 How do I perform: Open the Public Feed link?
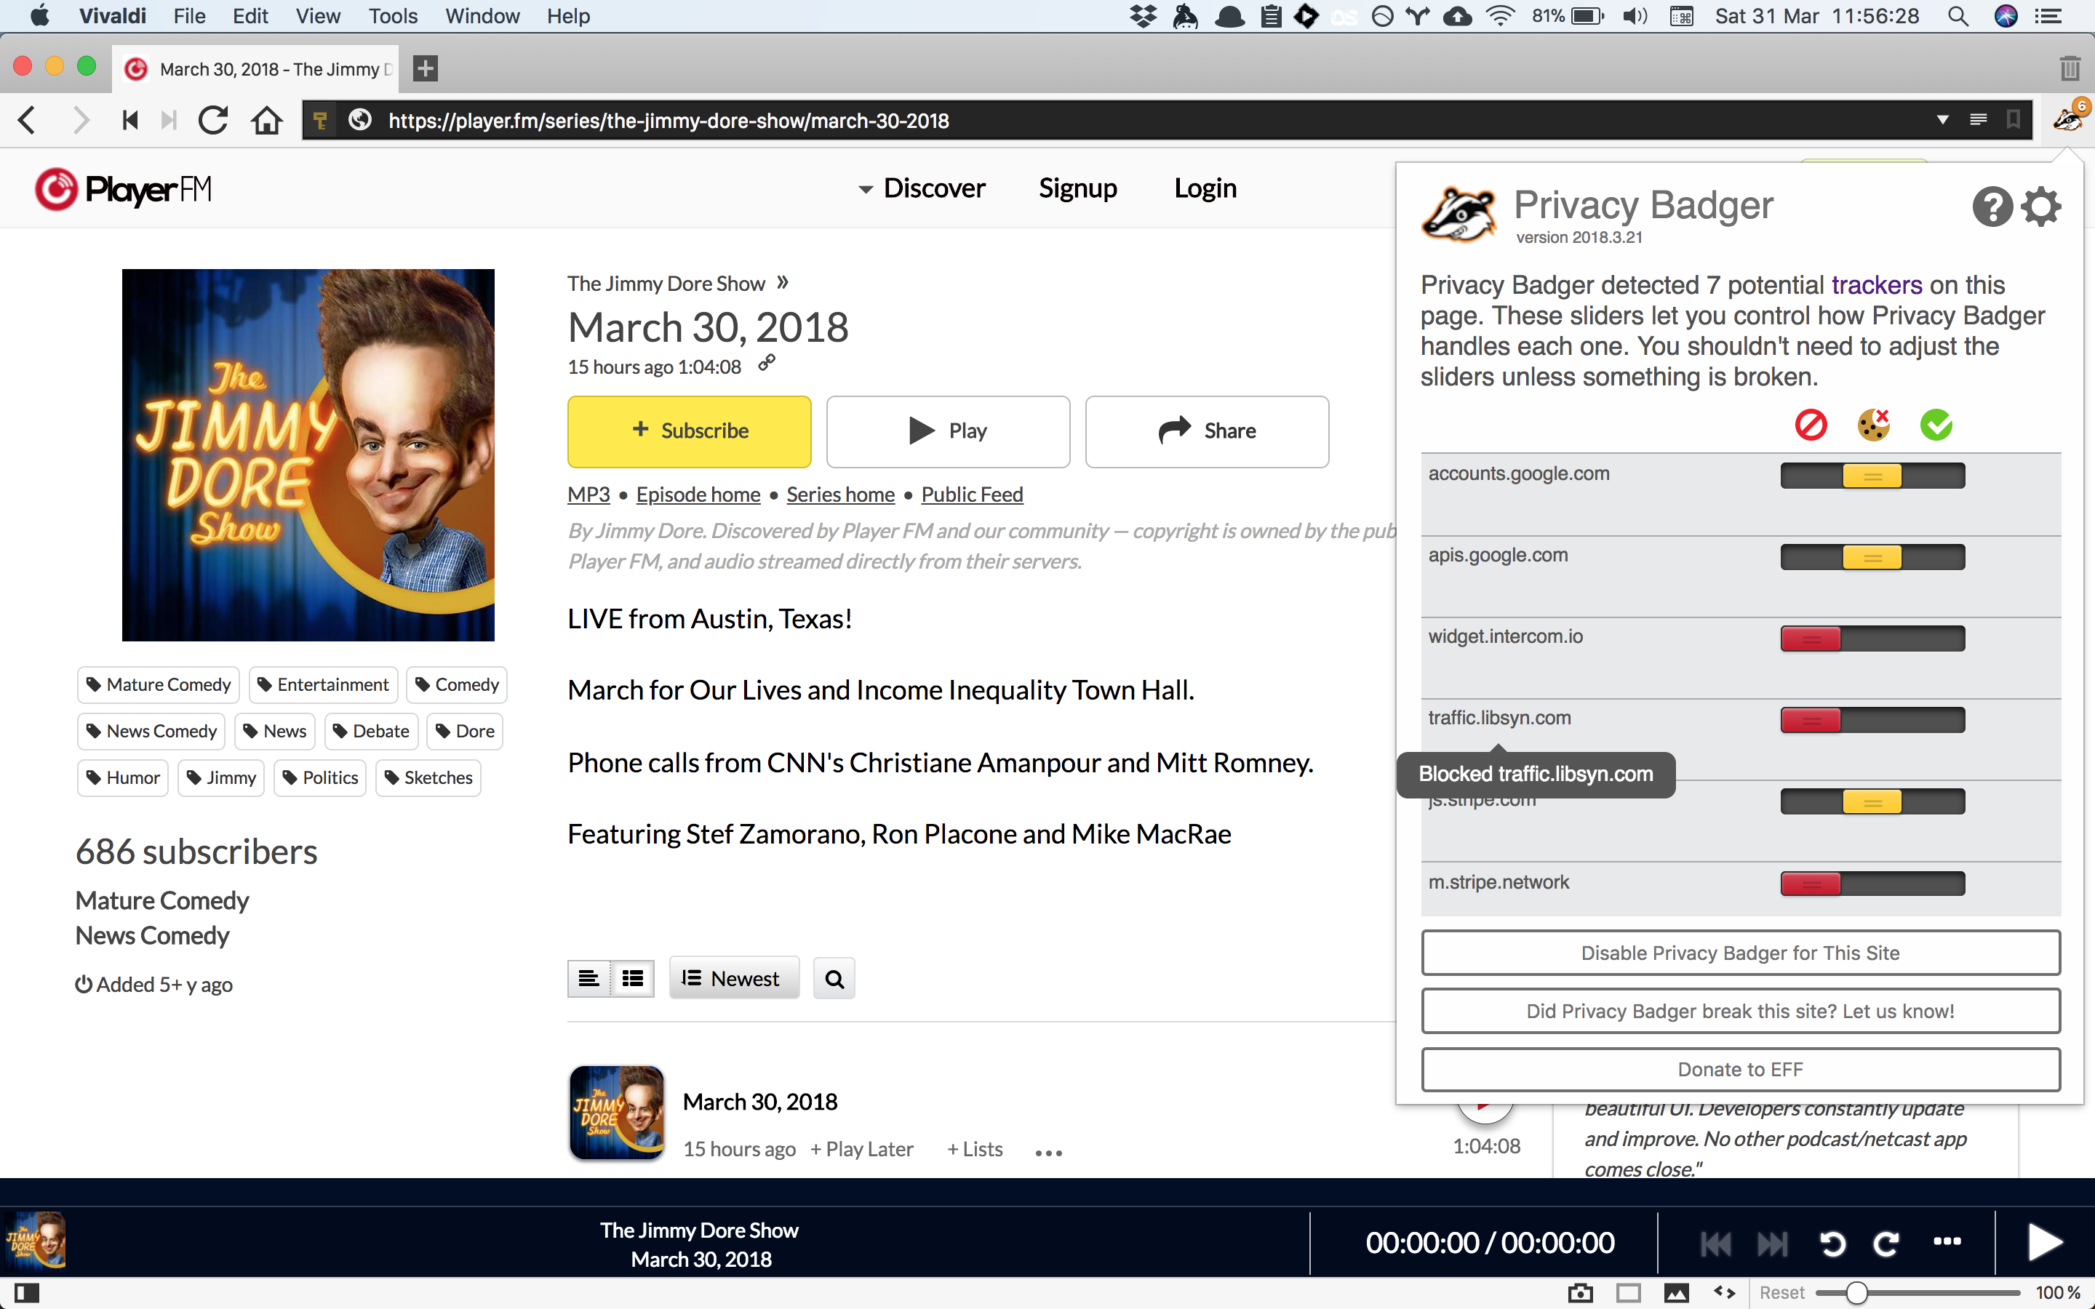click(971, 495)
